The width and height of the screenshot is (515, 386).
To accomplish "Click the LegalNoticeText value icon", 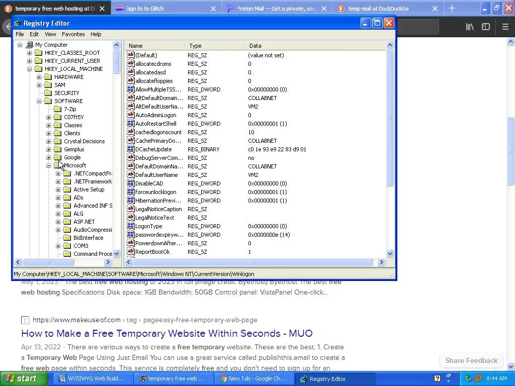I will (131, 217).
